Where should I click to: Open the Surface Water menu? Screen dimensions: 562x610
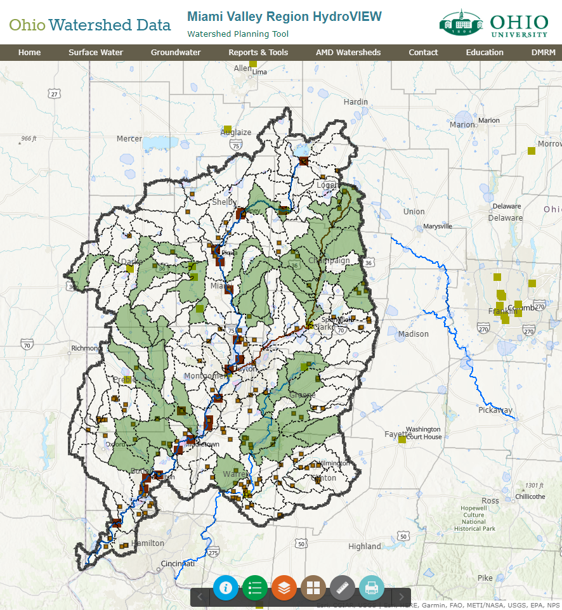96,53
